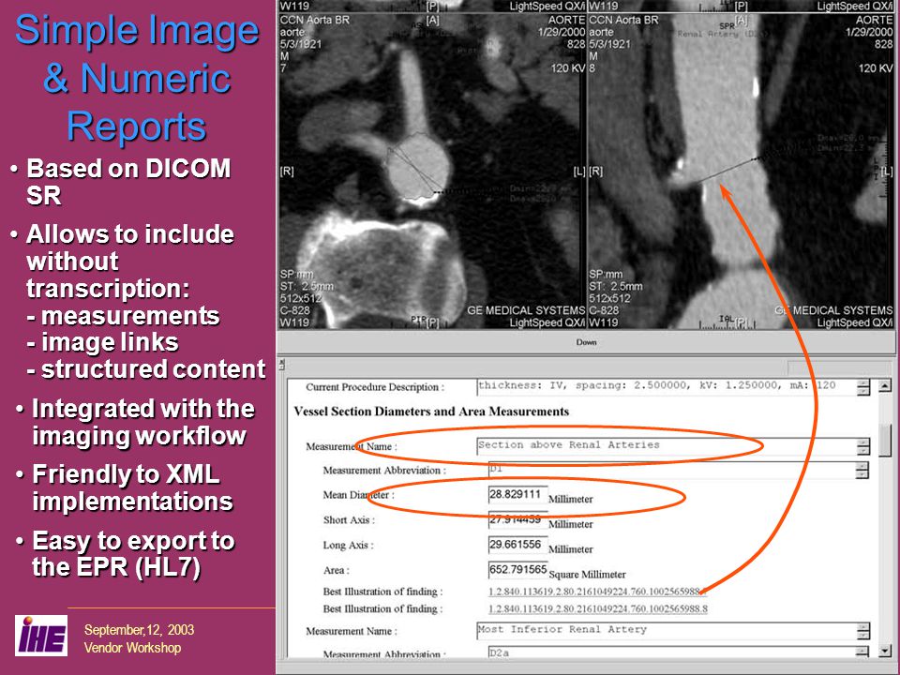Click the ST: 2.5mm text on the right CT image
This screenshot has height=675, width=900.
coord(616,287)
